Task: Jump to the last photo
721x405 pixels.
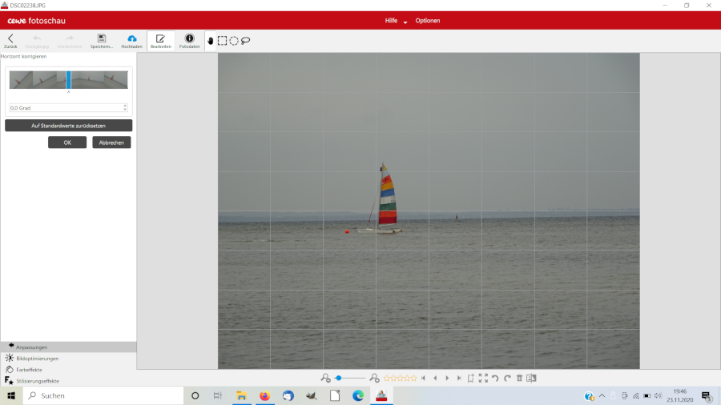Action: (459, 378)
